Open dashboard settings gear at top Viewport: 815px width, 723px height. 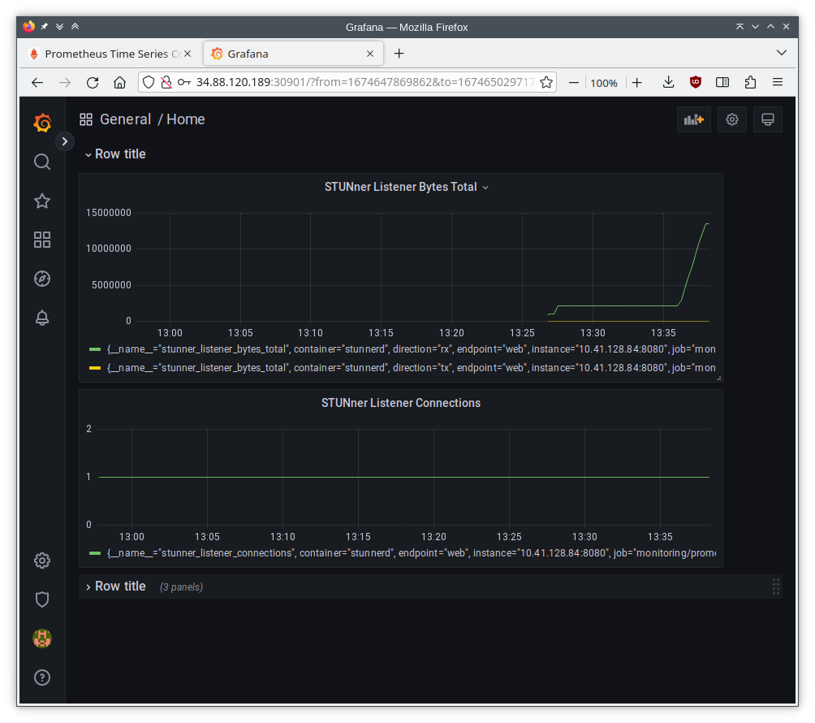pyautogui.click(x=732, y=119)
